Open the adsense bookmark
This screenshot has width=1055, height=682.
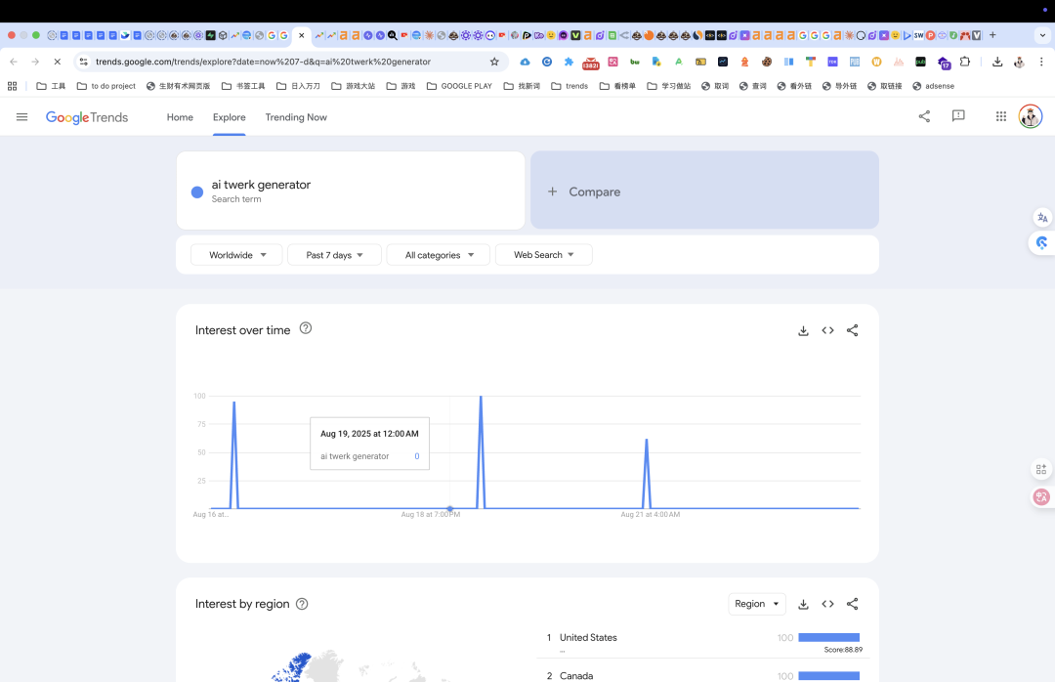(933, 86)
